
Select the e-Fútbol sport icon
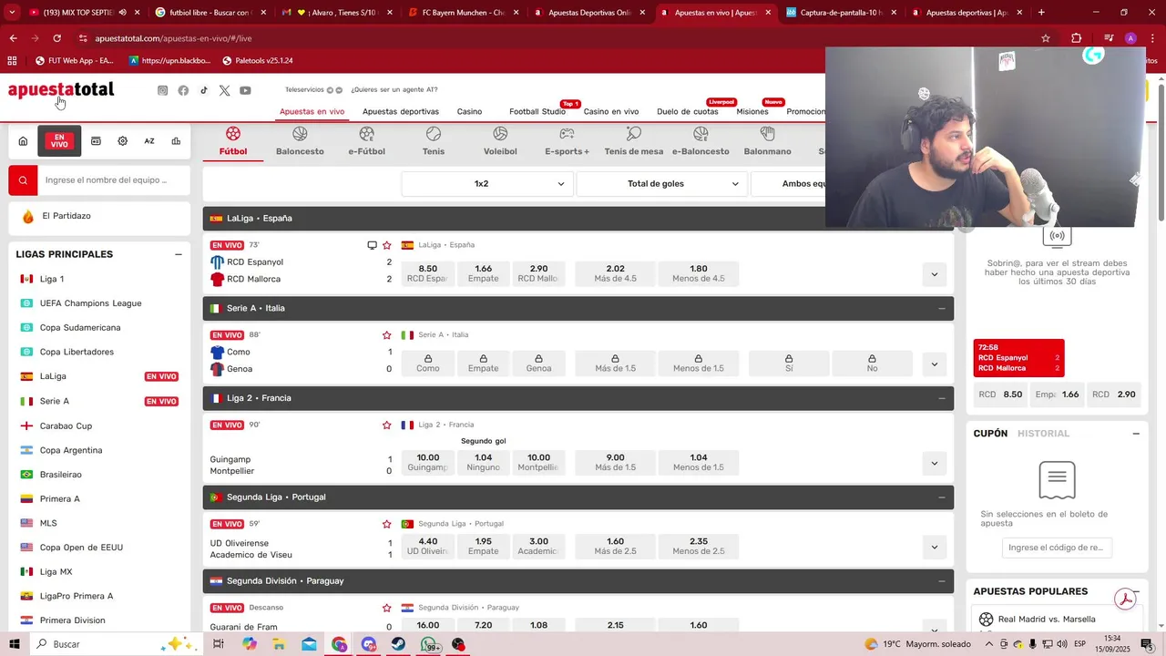click(366, 141)
